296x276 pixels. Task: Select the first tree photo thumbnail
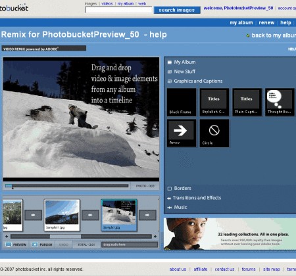click(12, 215)
